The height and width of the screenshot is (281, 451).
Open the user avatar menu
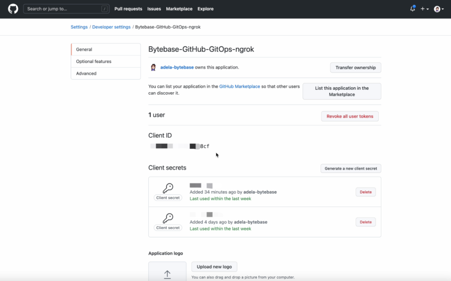(x=438, y=9)
